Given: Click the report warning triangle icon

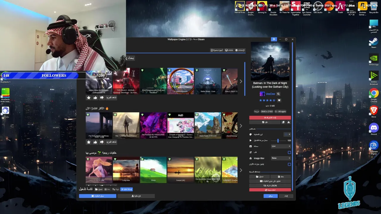Looking at the screenshot, I should 288,122.
